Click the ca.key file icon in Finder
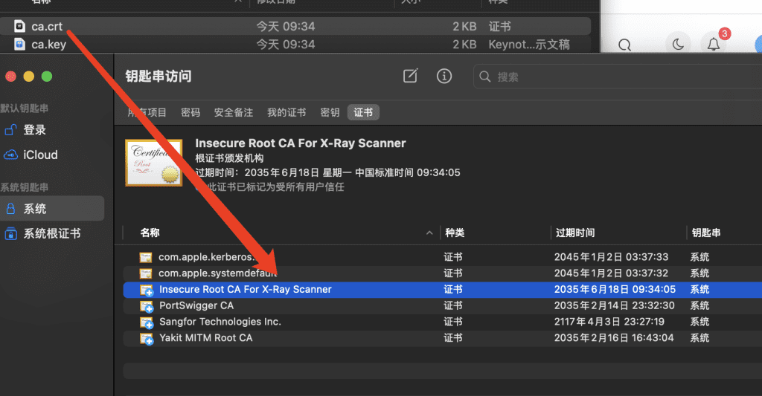 [19, 44]
